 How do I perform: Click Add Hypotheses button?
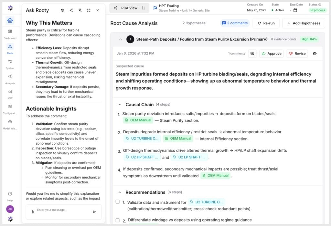point(304,23)
